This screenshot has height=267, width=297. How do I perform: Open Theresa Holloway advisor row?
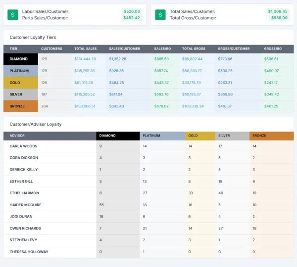[x=29, y=252]
